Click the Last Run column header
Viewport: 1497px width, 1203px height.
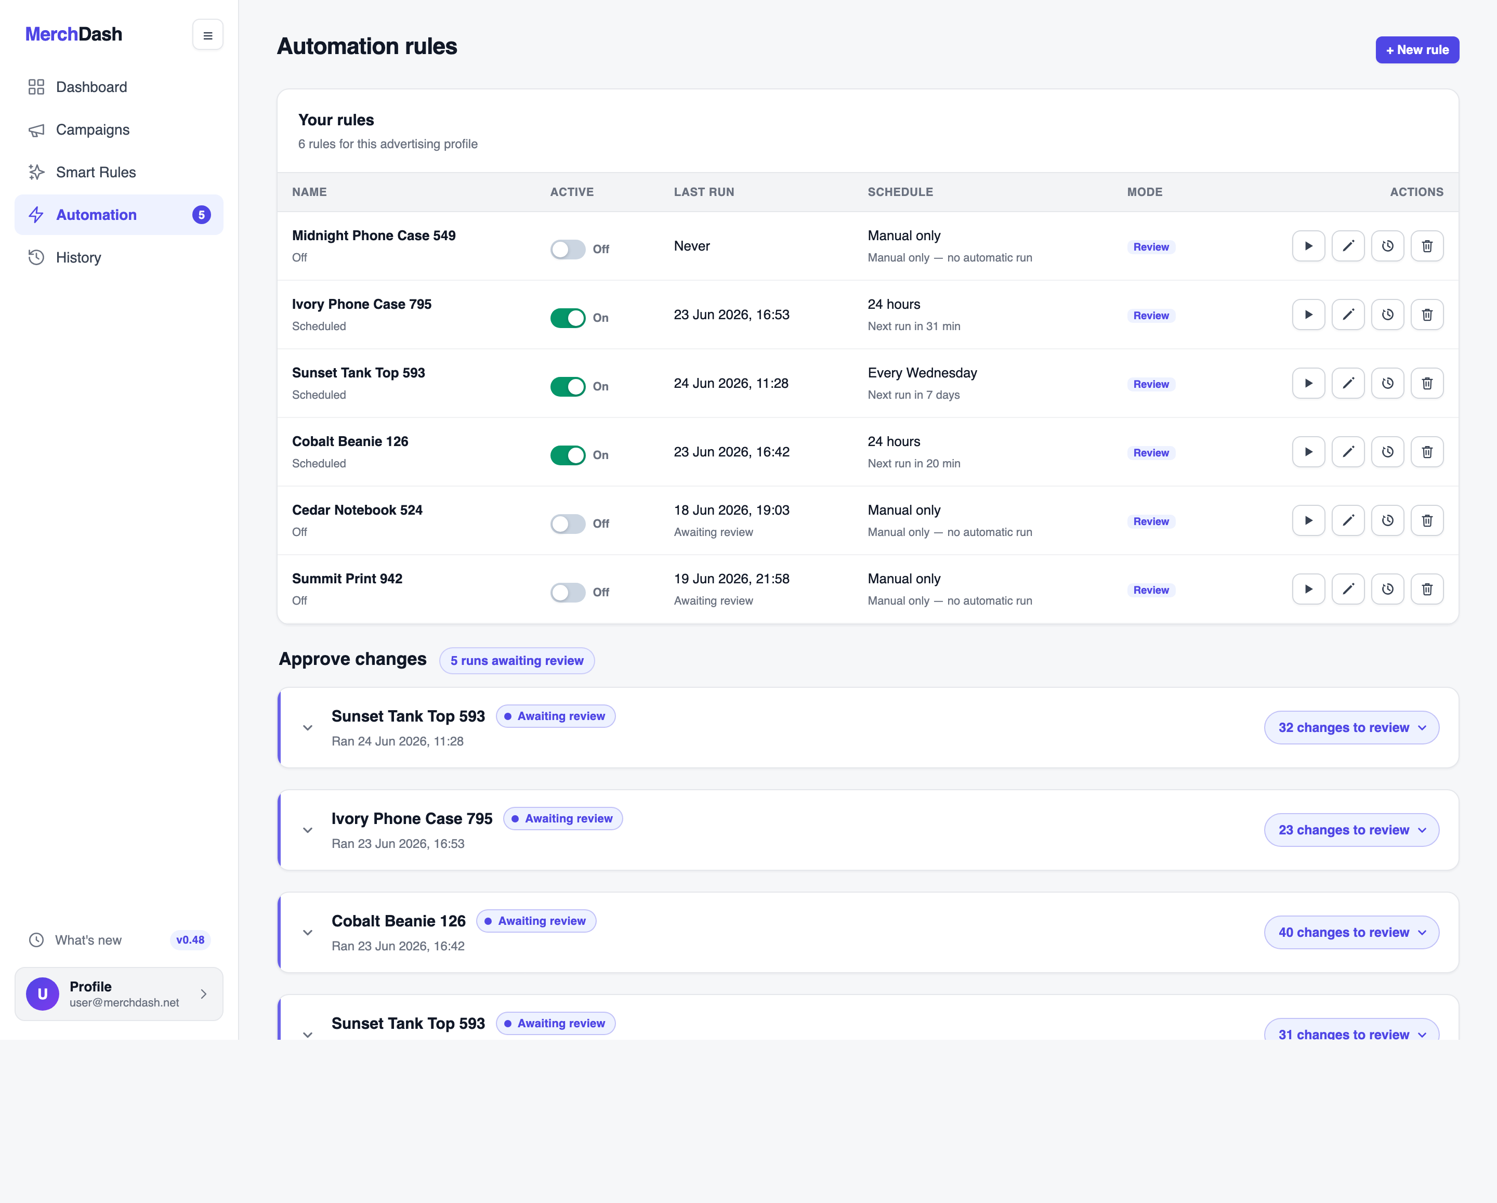point(703,192)
